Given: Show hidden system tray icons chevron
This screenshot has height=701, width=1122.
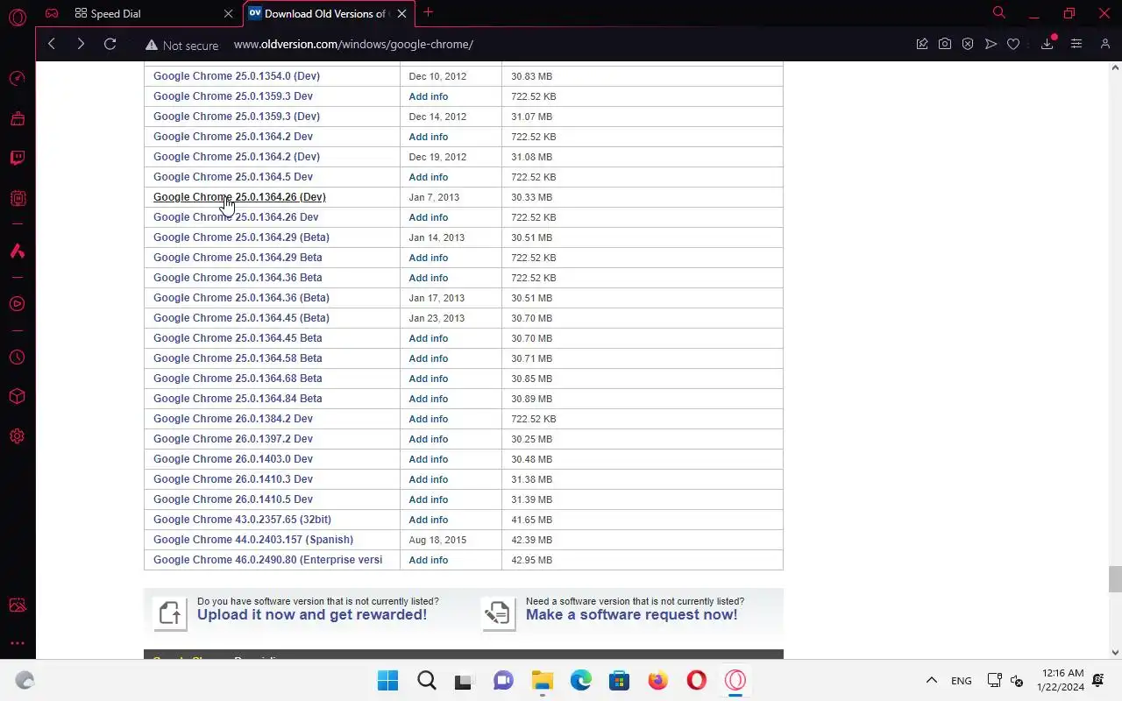Looking at the screenshot, I should click(x=932, y=680).
